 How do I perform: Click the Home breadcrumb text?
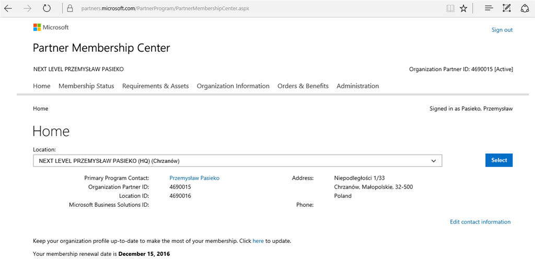(41, 109)
